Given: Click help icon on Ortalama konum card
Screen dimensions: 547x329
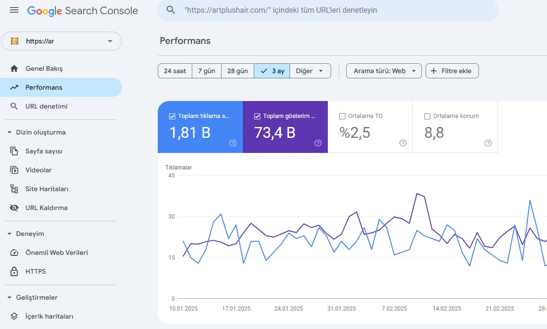Looking at the screenshot, I should (488, 143).
